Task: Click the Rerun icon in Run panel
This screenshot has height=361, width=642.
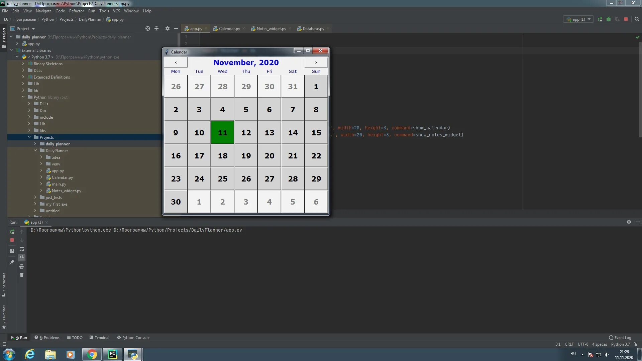Action: [12, 232]
